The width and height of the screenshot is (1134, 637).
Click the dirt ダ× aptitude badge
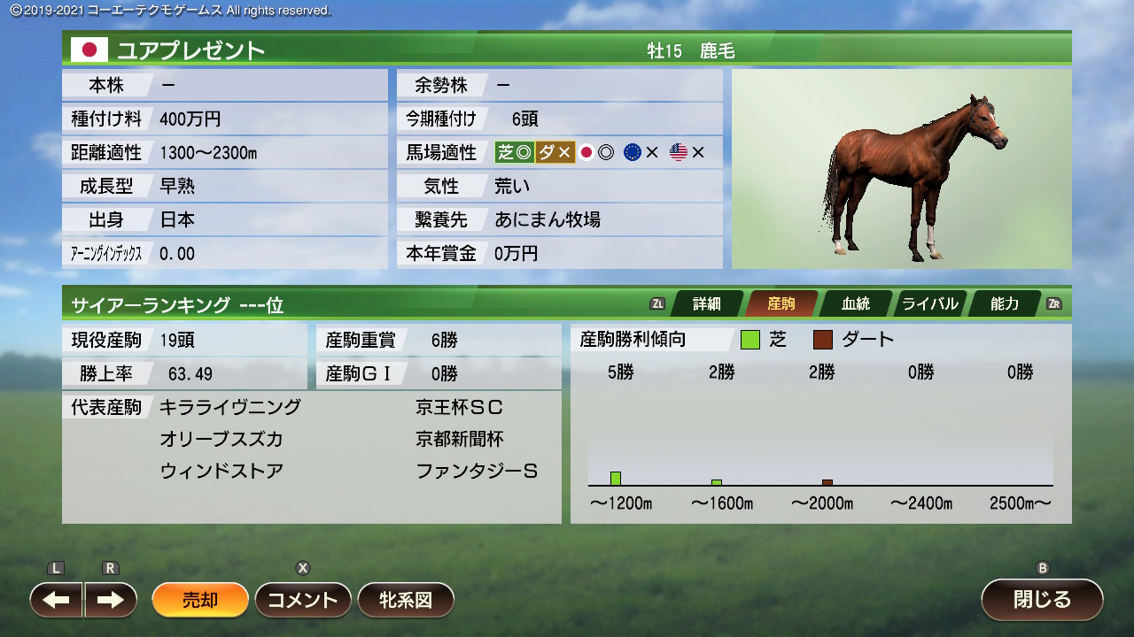point(555,152)
